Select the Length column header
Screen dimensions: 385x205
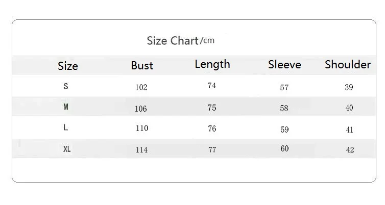[212, 64]
